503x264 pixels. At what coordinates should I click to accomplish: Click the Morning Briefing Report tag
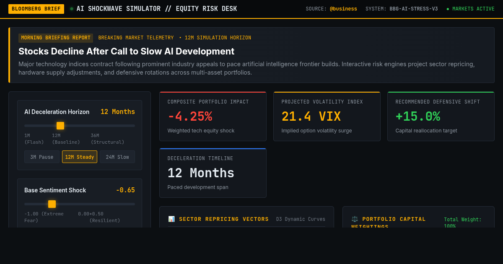(x=56, y=38)
